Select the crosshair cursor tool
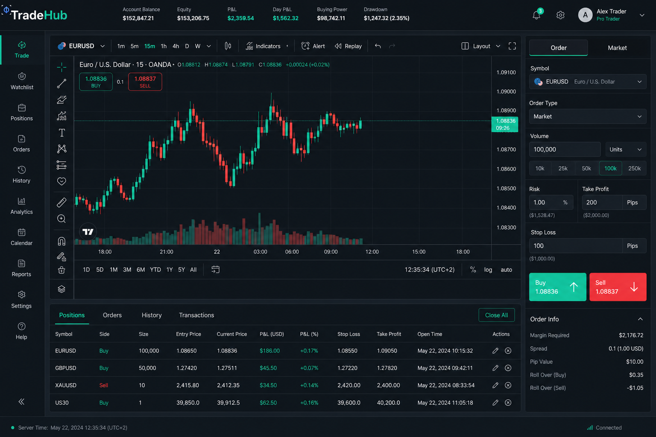Image resolution: width=656 pixels, height=437 pixels. point(61,67)
